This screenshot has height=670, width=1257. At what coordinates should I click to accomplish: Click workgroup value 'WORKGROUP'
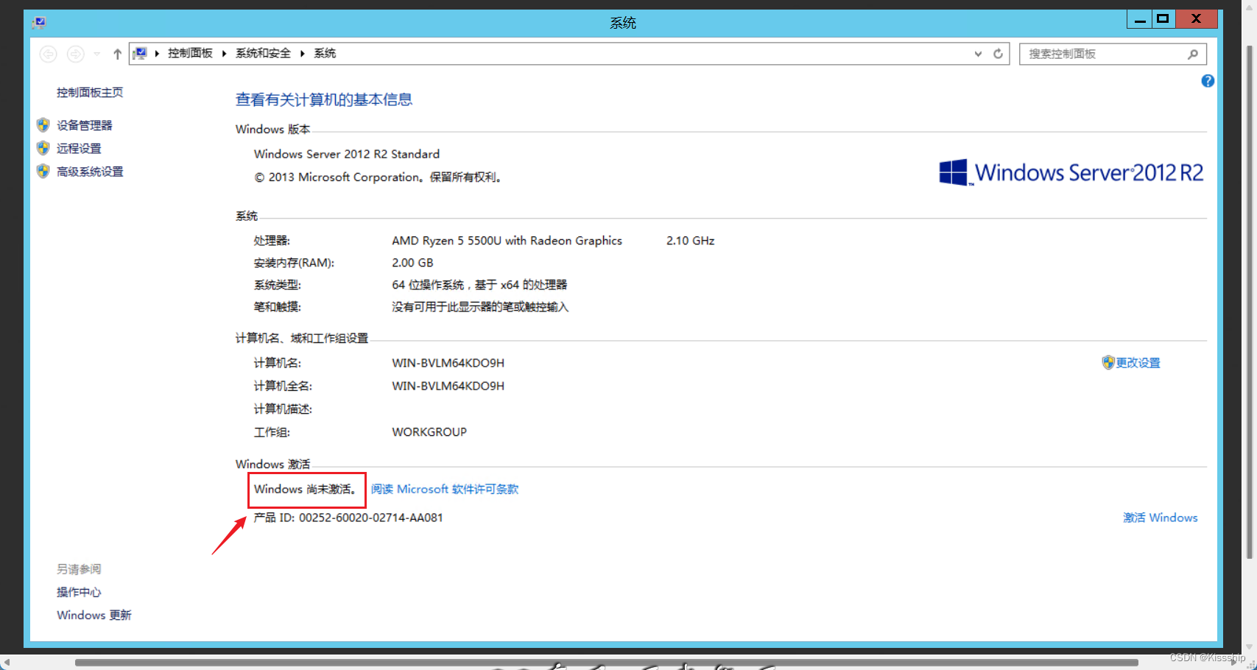[x=429, y=432]
